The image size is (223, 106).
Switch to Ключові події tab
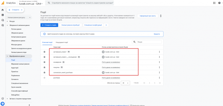pyautogui.click(x=47, y=42)
